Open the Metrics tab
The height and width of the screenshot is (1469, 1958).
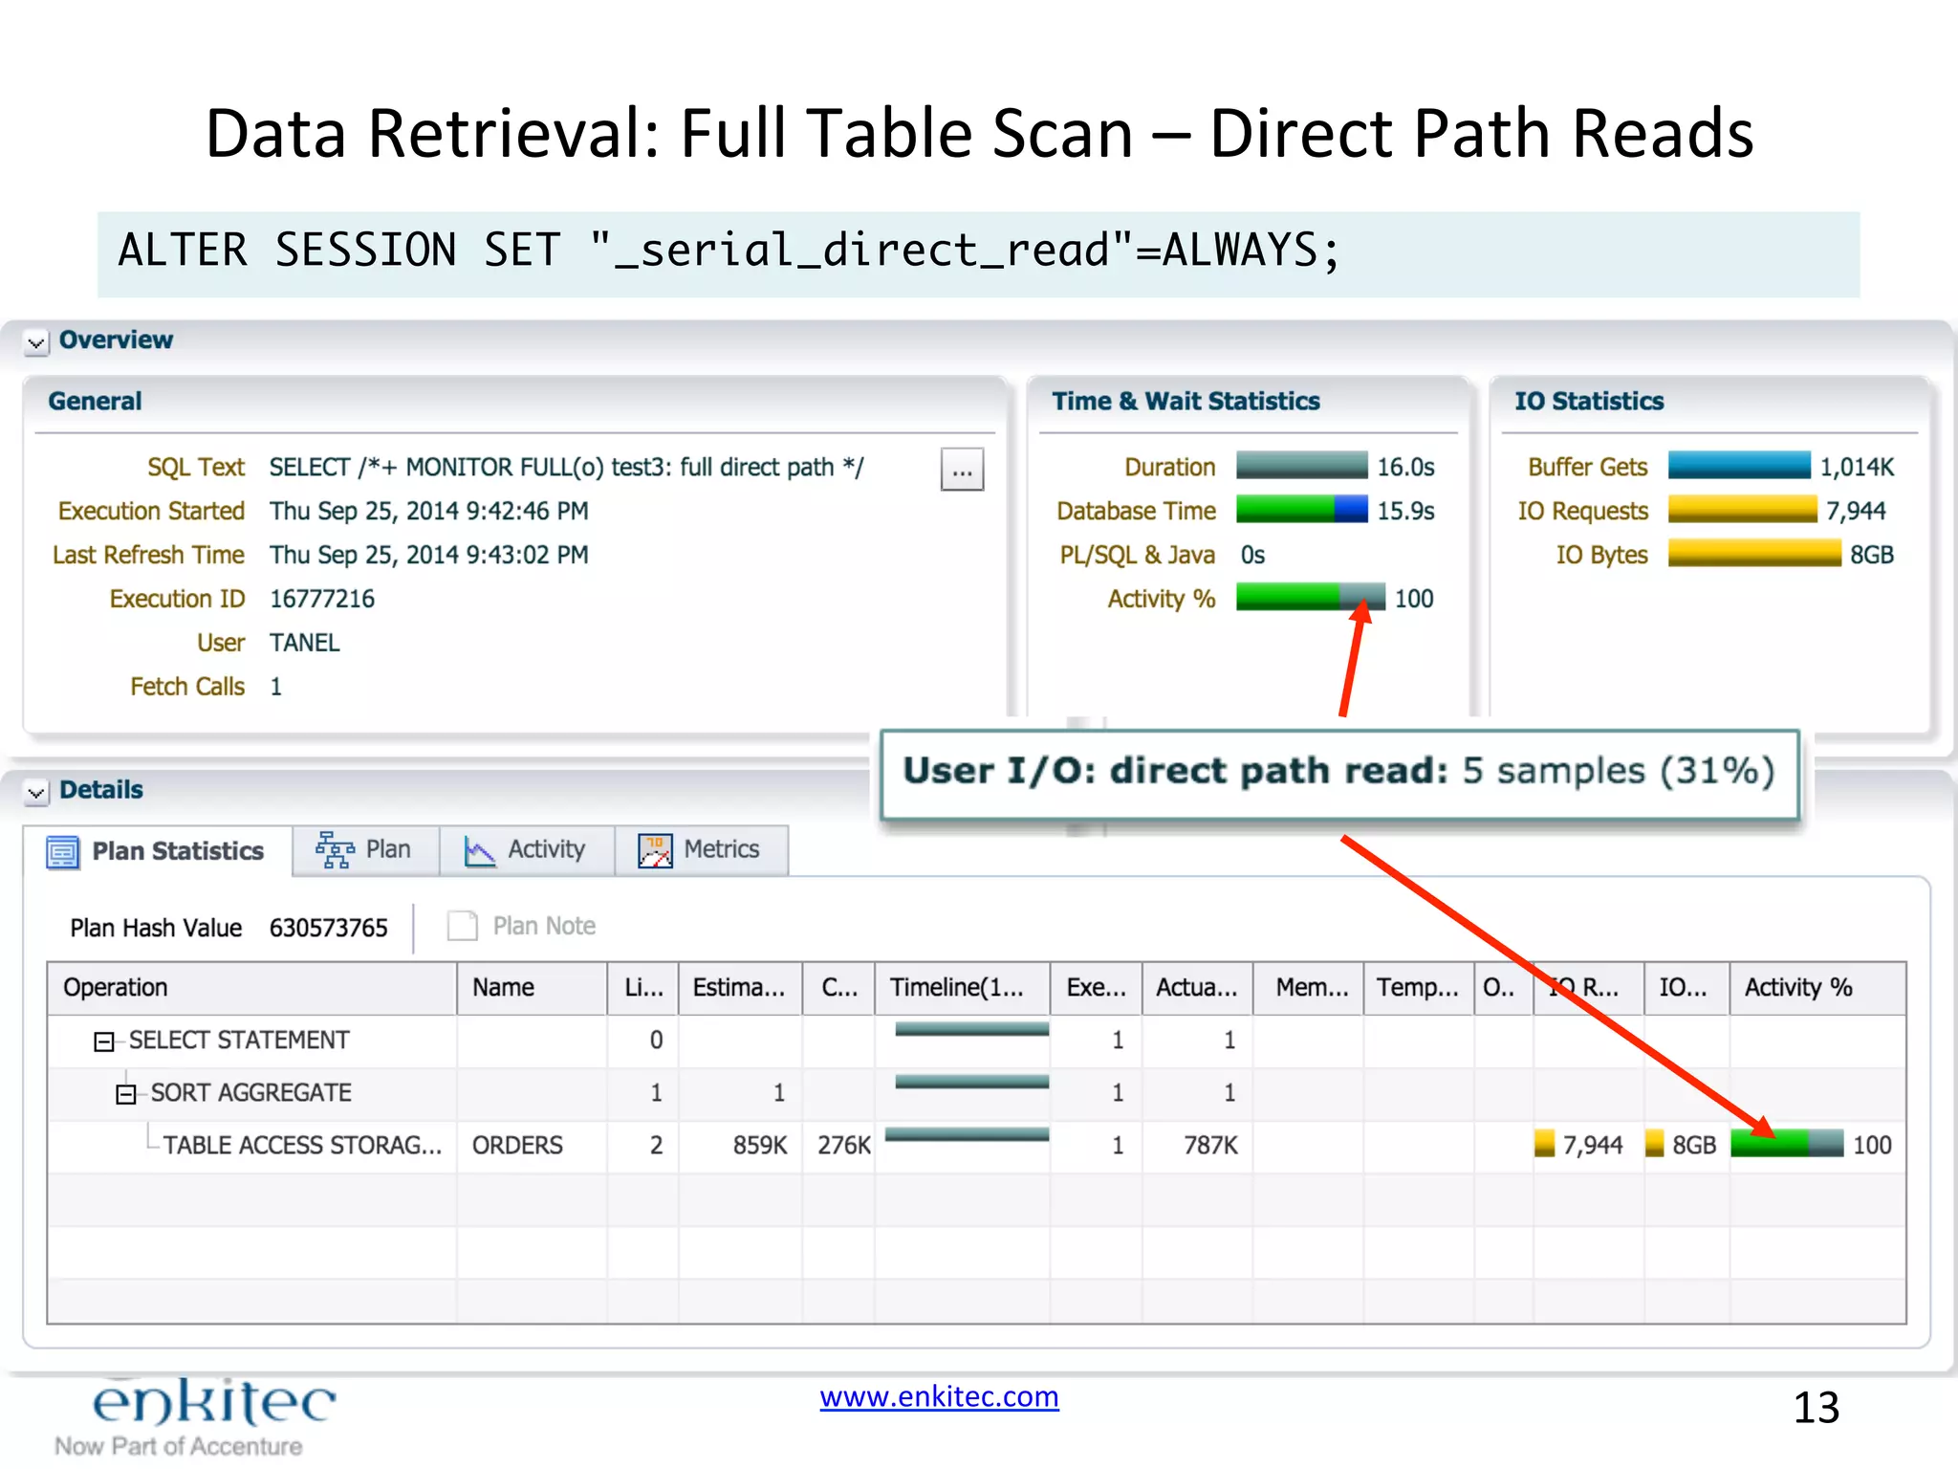click(x=702, y=849)
